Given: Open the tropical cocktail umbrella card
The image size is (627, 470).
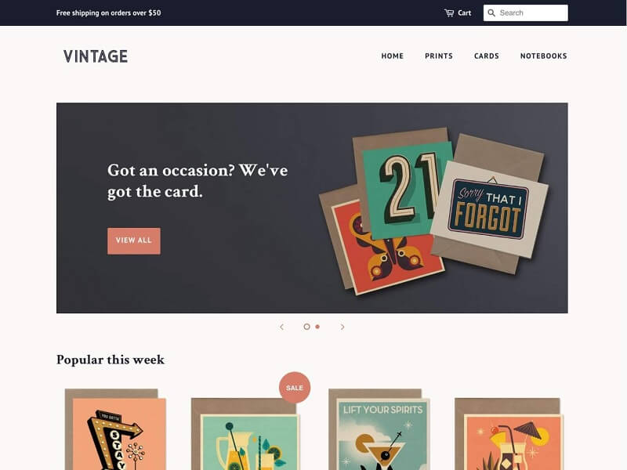Looking at the screenshot, I should [x=509, y=434].
